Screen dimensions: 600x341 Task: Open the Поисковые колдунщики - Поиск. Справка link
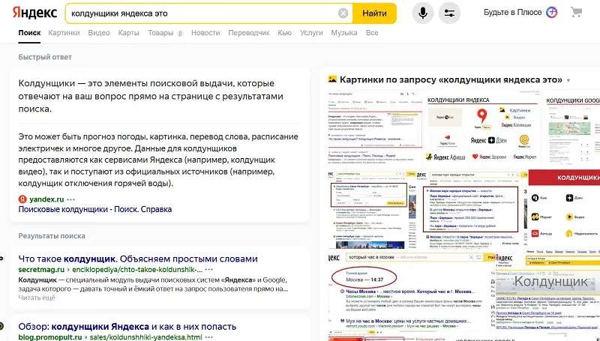point(95,209)
